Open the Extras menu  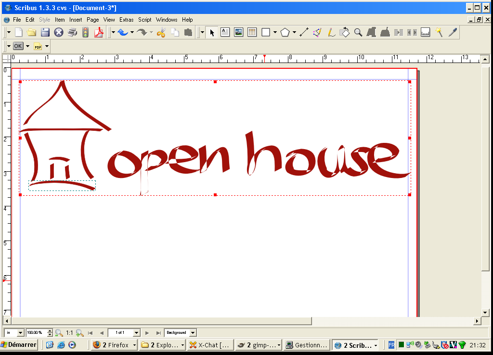pos(127,20)
